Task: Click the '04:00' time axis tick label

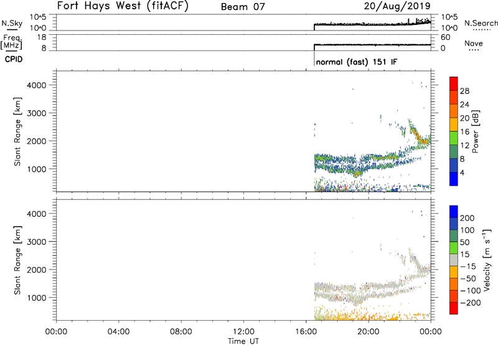Action: (x=119, y=332)
